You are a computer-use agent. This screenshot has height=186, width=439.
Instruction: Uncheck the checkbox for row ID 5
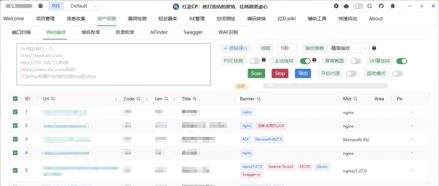(x=15, y=170)
